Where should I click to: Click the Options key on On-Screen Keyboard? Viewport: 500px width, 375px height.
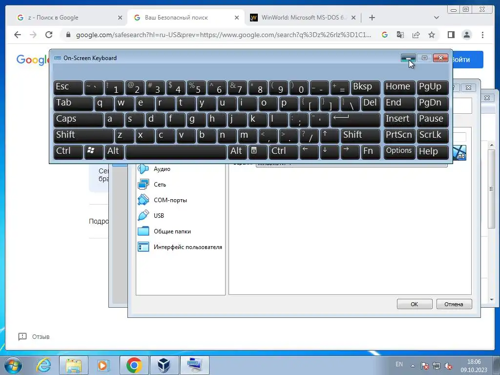[399, 152]
